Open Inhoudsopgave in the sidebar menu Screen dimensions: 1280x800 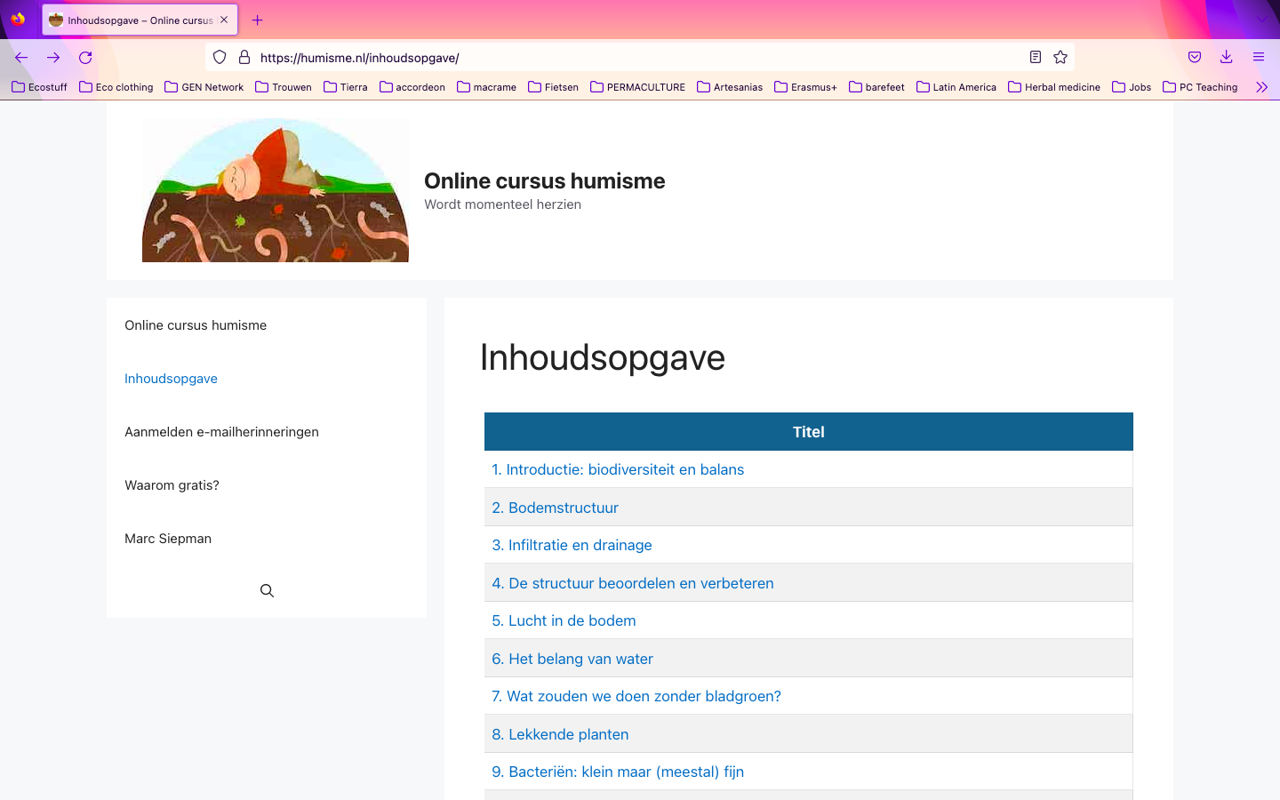tap(171, 379)
